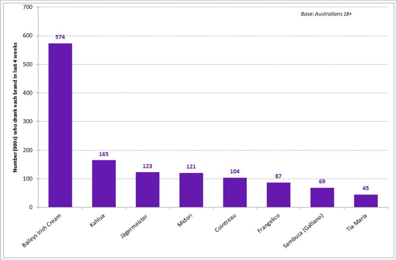Click the 100 y-axis tick value
397x260 pixels.
click(x=28, y=179)
